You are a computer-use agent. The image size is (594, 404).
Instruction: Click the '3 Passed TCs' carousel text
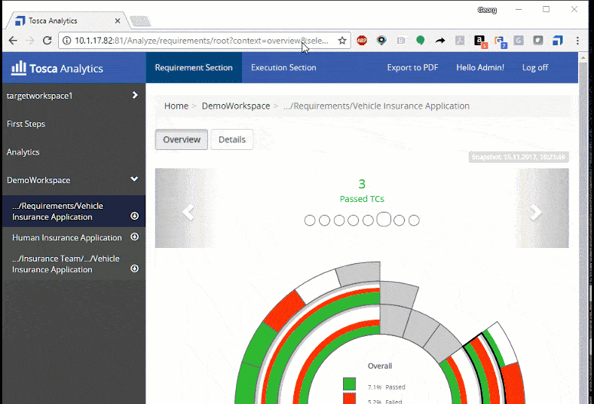tap(362, 191)
